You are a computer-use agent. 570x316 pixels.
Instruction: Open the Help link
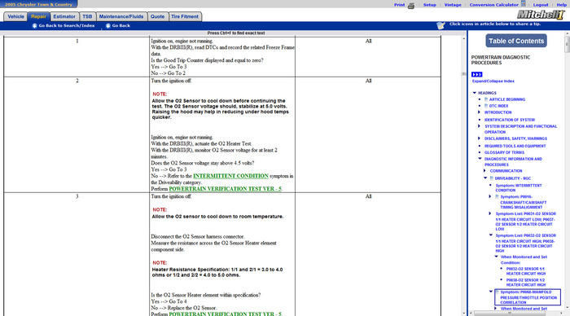tap(561, 5)
